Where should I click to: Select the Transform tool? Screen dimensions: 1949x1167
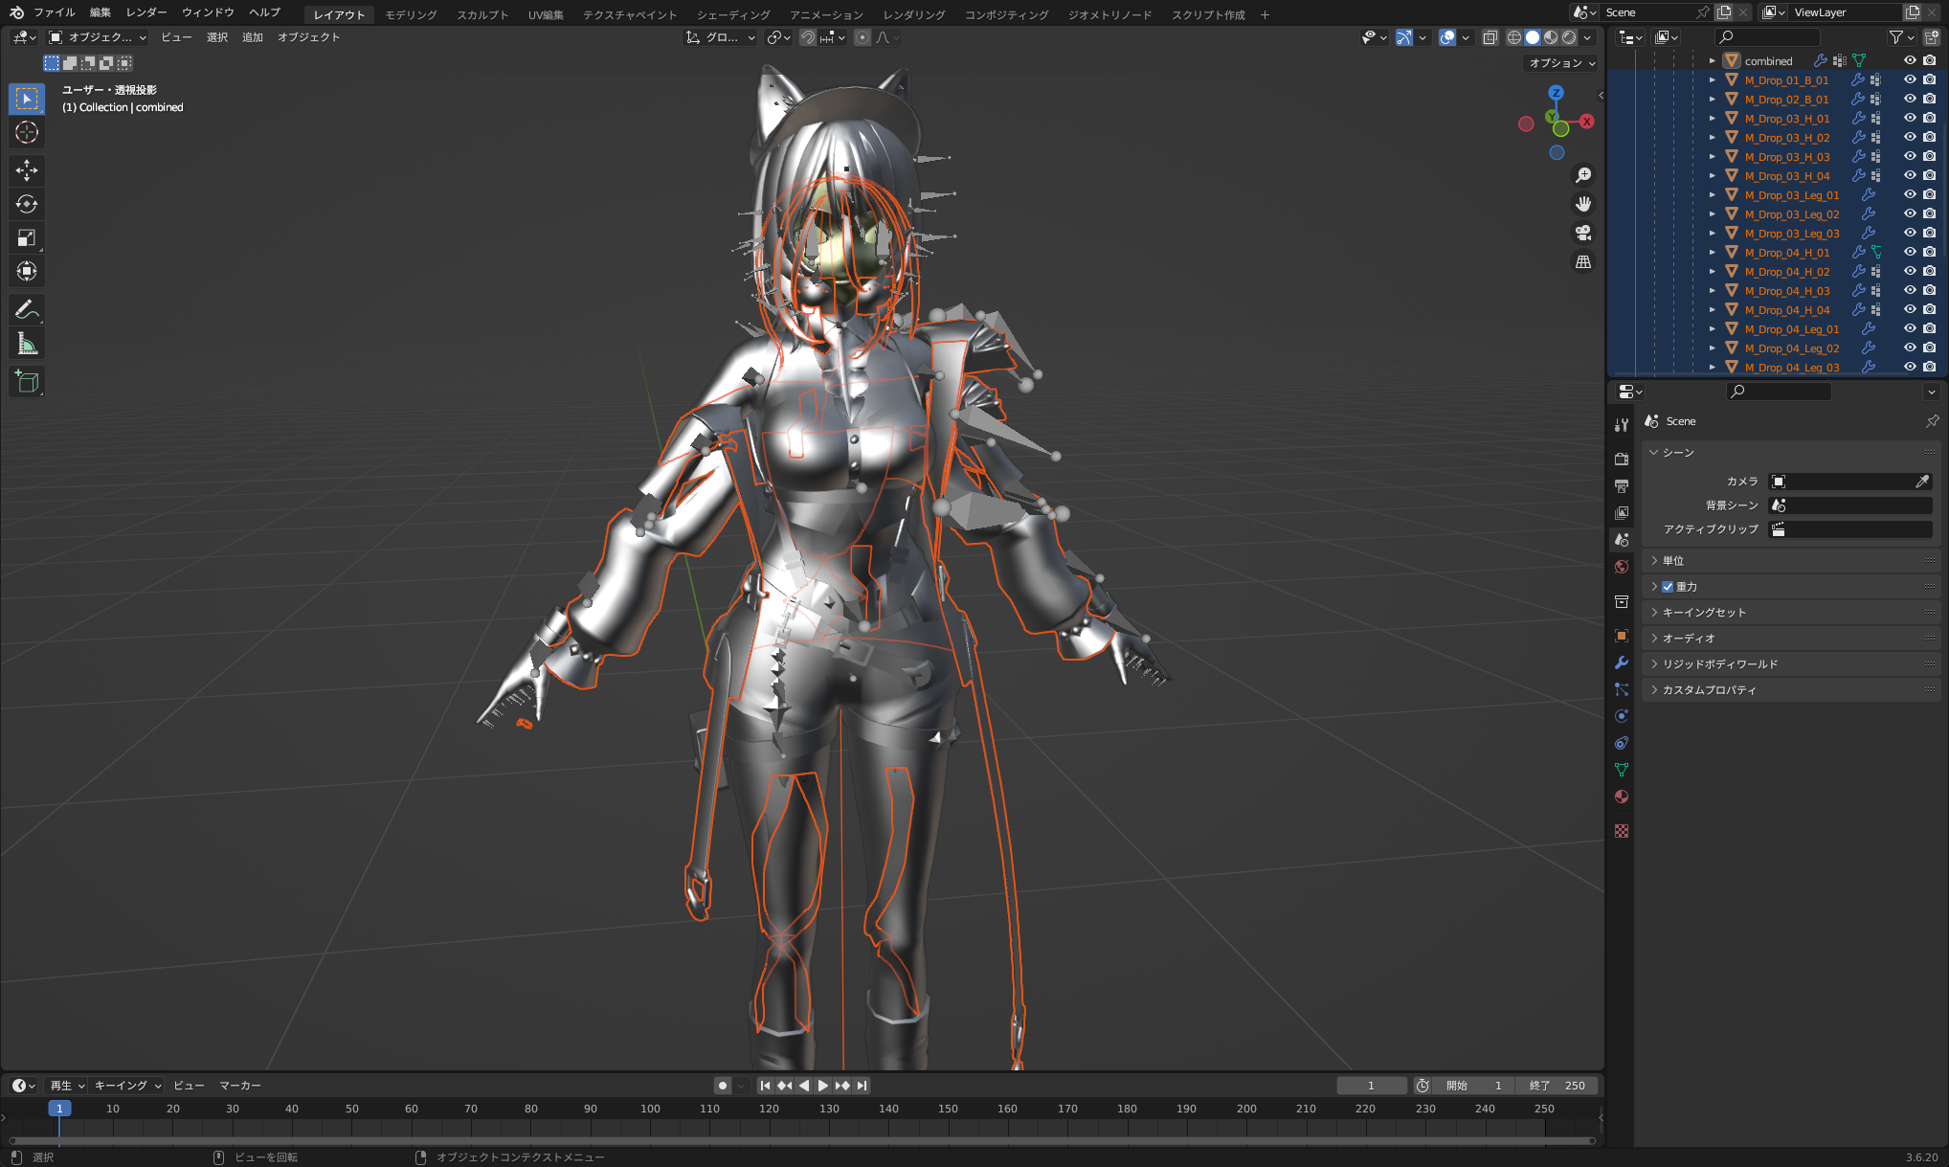[x=27, y=271]
